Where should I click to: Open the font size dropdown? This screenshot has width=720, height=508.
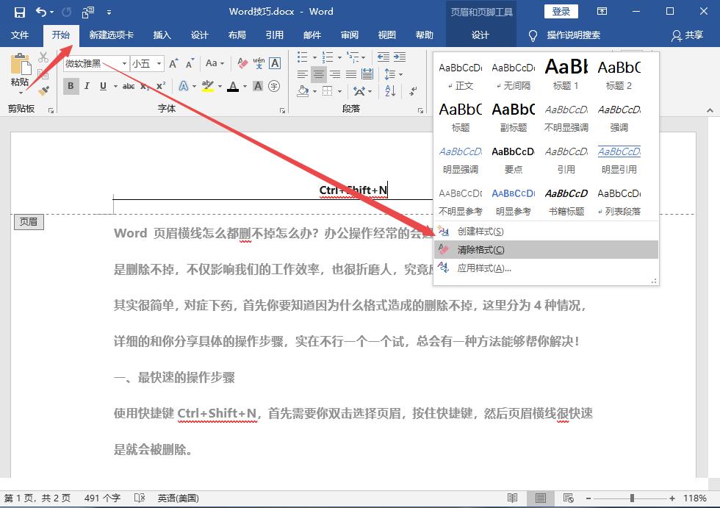(159, 62)
